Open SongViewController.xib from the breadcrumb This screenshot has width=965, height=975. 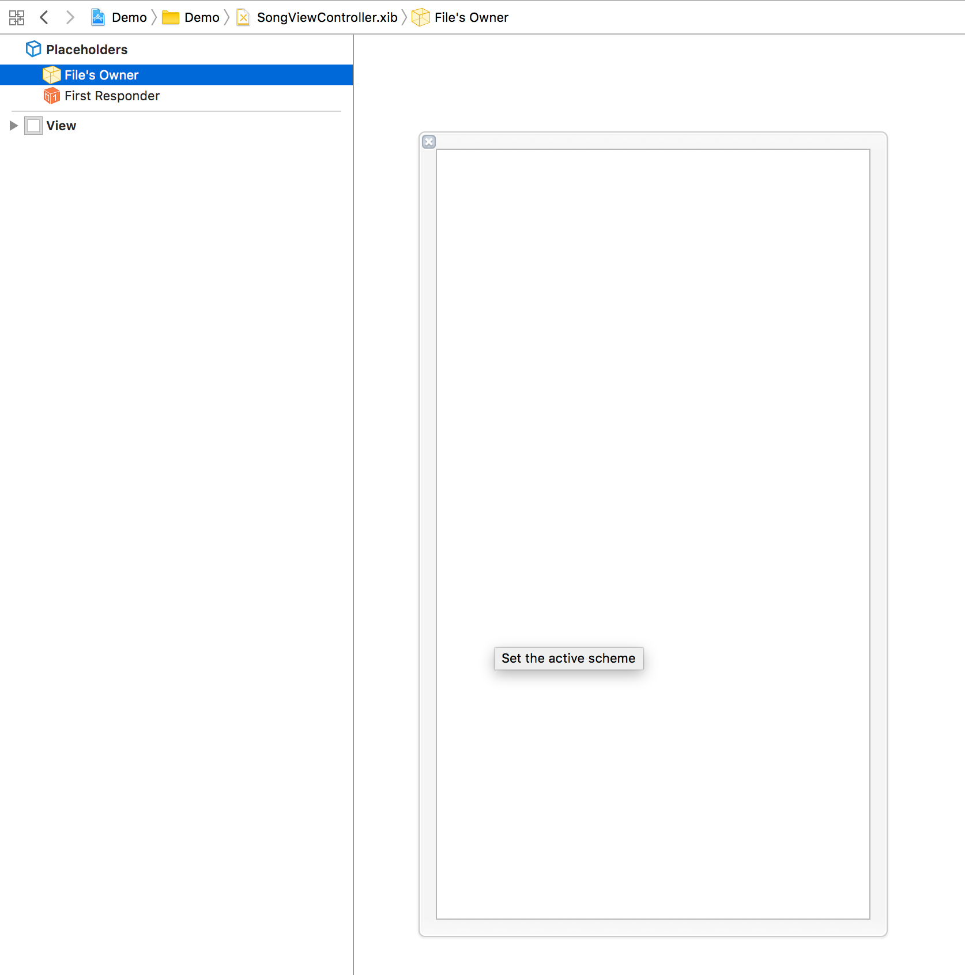click(x=326, y=17)
